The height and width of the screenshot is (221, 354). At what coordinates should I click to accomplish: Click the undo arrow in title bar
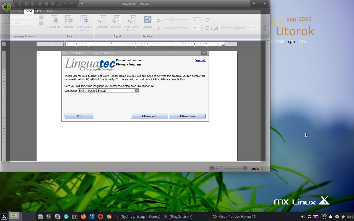point(65,4)
